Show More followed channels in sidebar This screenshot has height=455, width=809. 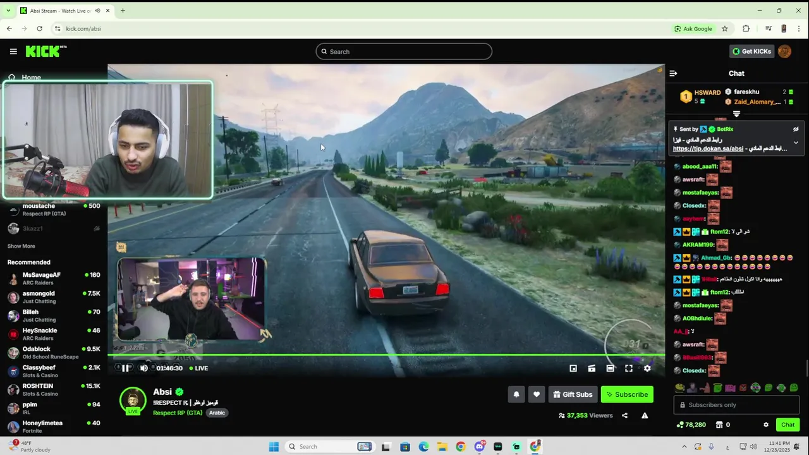[x=21, y=246]
